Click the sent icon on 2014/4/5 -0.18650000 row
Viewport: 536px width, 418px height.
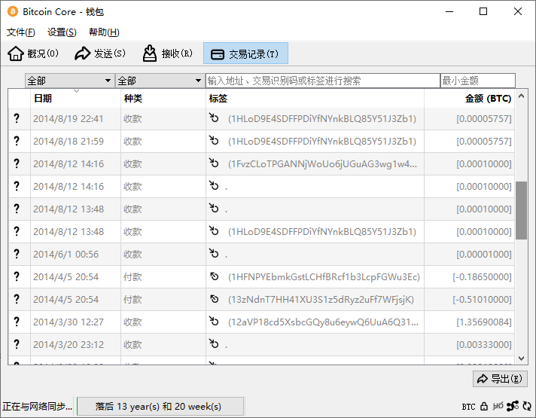pos(215,276)
